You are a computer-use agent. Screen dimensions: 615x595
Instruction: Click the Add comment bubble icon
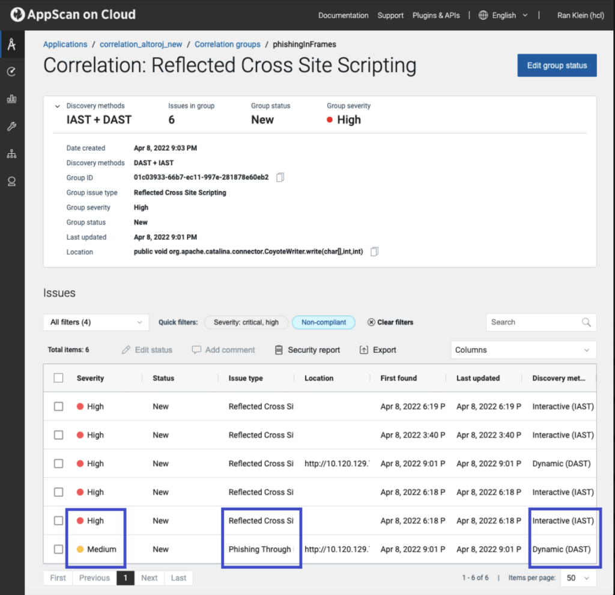pos(196,350)
